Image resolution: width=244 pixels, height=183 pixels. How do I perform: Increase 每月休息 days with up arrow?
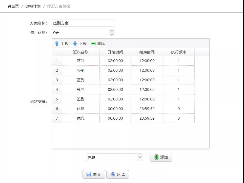pyautogui.click(x=112, y=31)
